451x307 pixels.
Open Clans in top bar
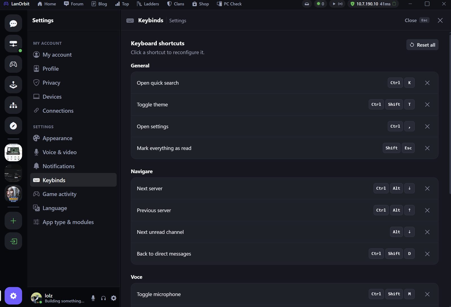click(x=176, y=4)
